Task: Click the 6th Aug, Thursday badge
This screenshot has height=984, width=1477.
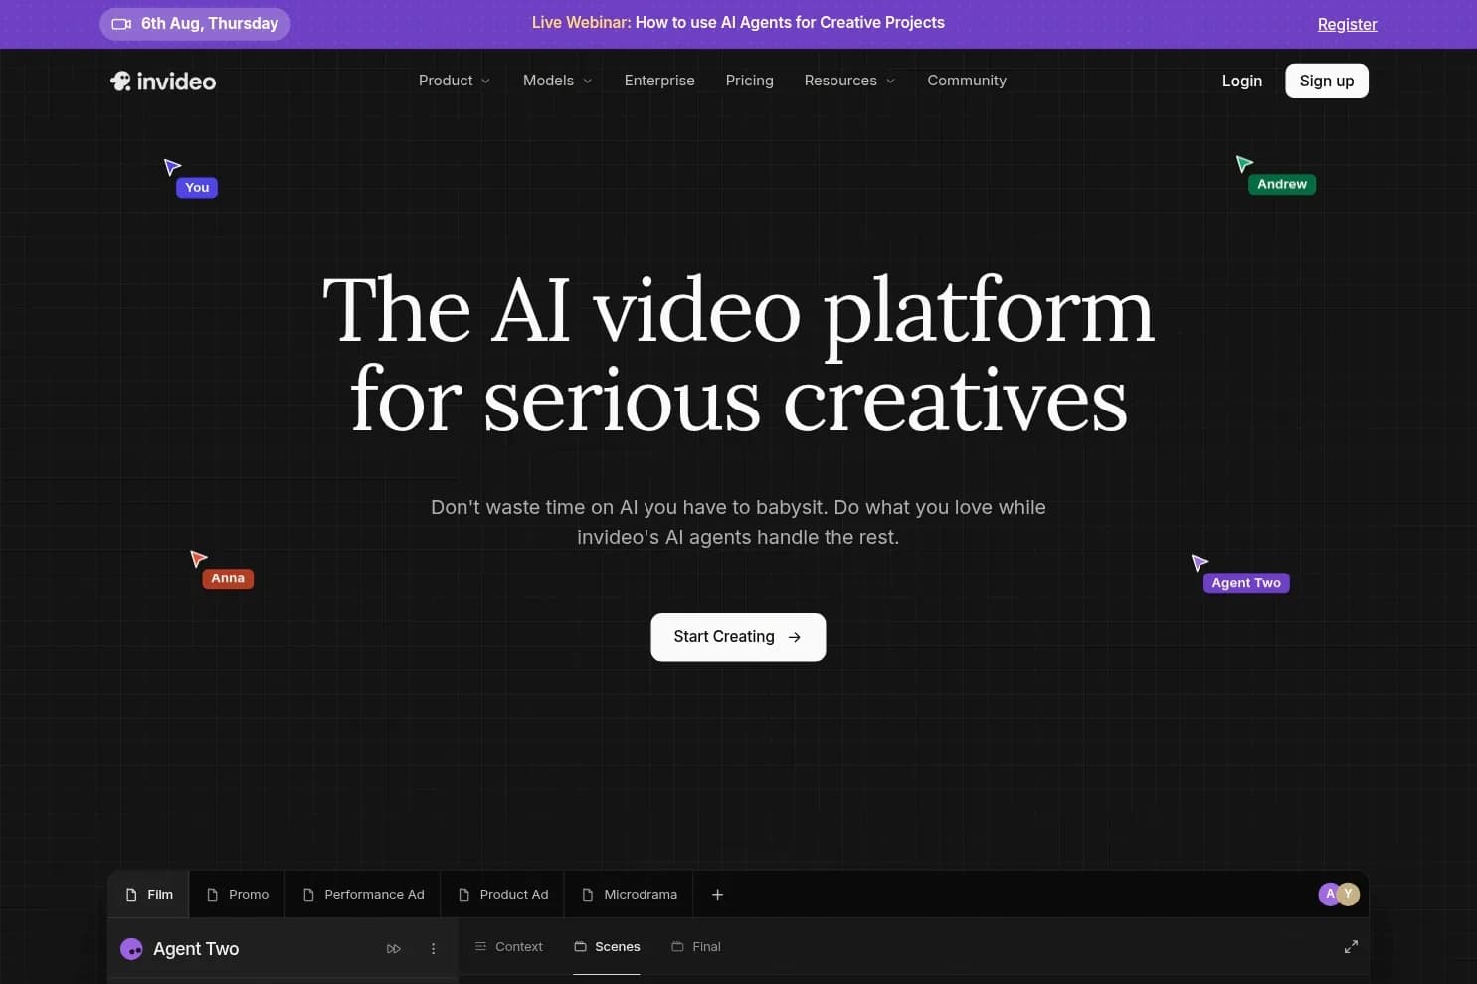Action: tap(195, 24)
